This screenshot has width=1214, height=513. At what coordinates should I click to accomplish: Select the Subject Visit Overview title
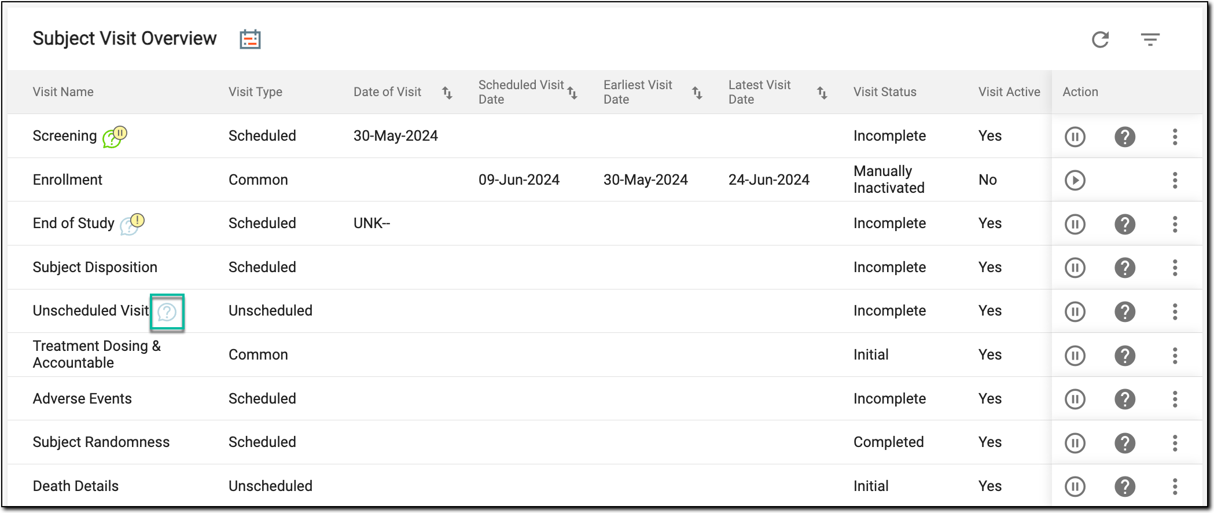pos(124,39)
